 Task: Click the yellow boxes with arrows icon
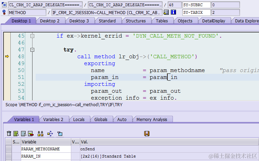[x=40, y=133]
